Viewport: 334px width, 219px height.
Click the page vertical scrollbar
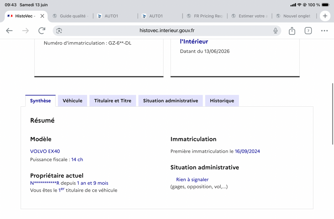(x=333, y=113)
